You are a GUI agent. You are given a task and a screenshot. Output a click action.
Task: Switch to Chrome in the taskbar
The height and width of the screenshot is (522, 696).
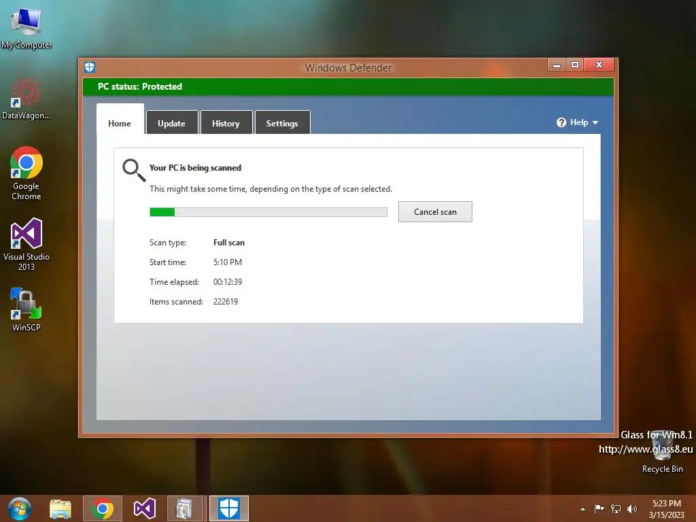click(103, 508)
